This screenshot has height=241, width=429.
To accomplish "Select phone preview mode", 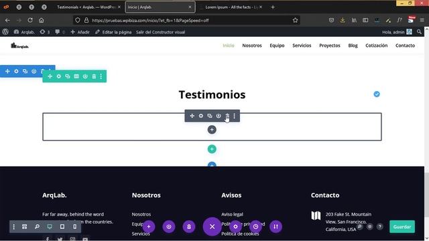I will (x=74, y=226).
